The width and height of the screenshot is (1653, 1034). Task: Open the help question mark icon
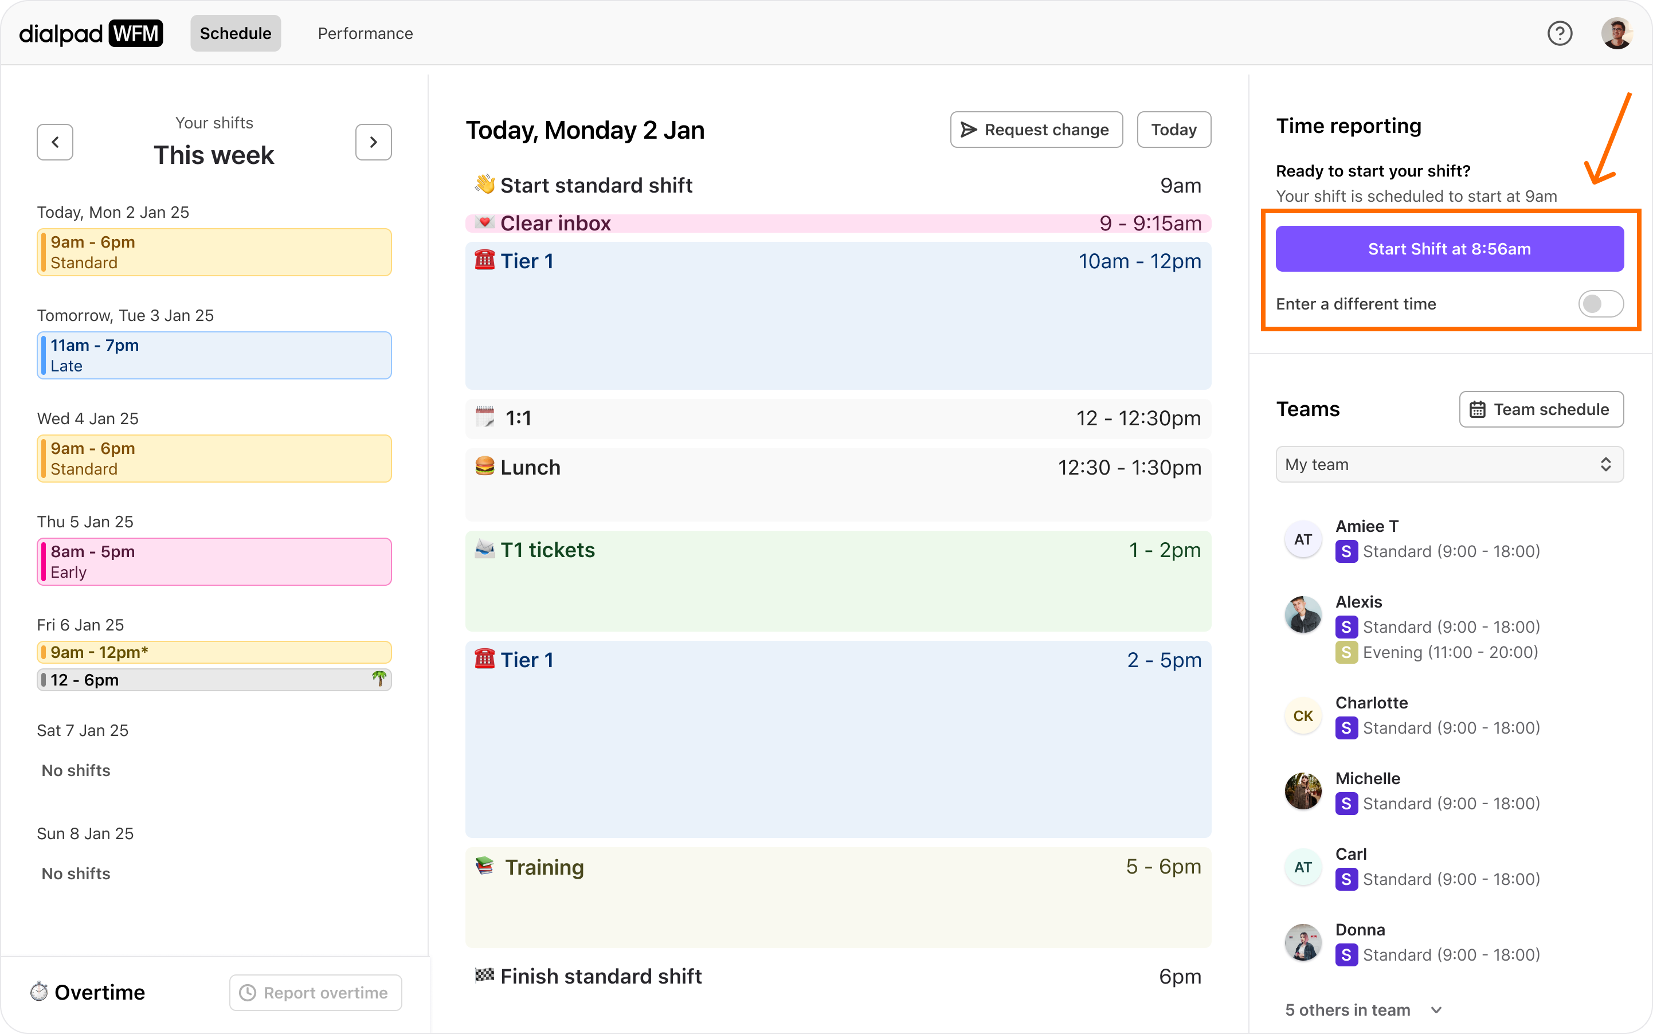pos(1560,33)
